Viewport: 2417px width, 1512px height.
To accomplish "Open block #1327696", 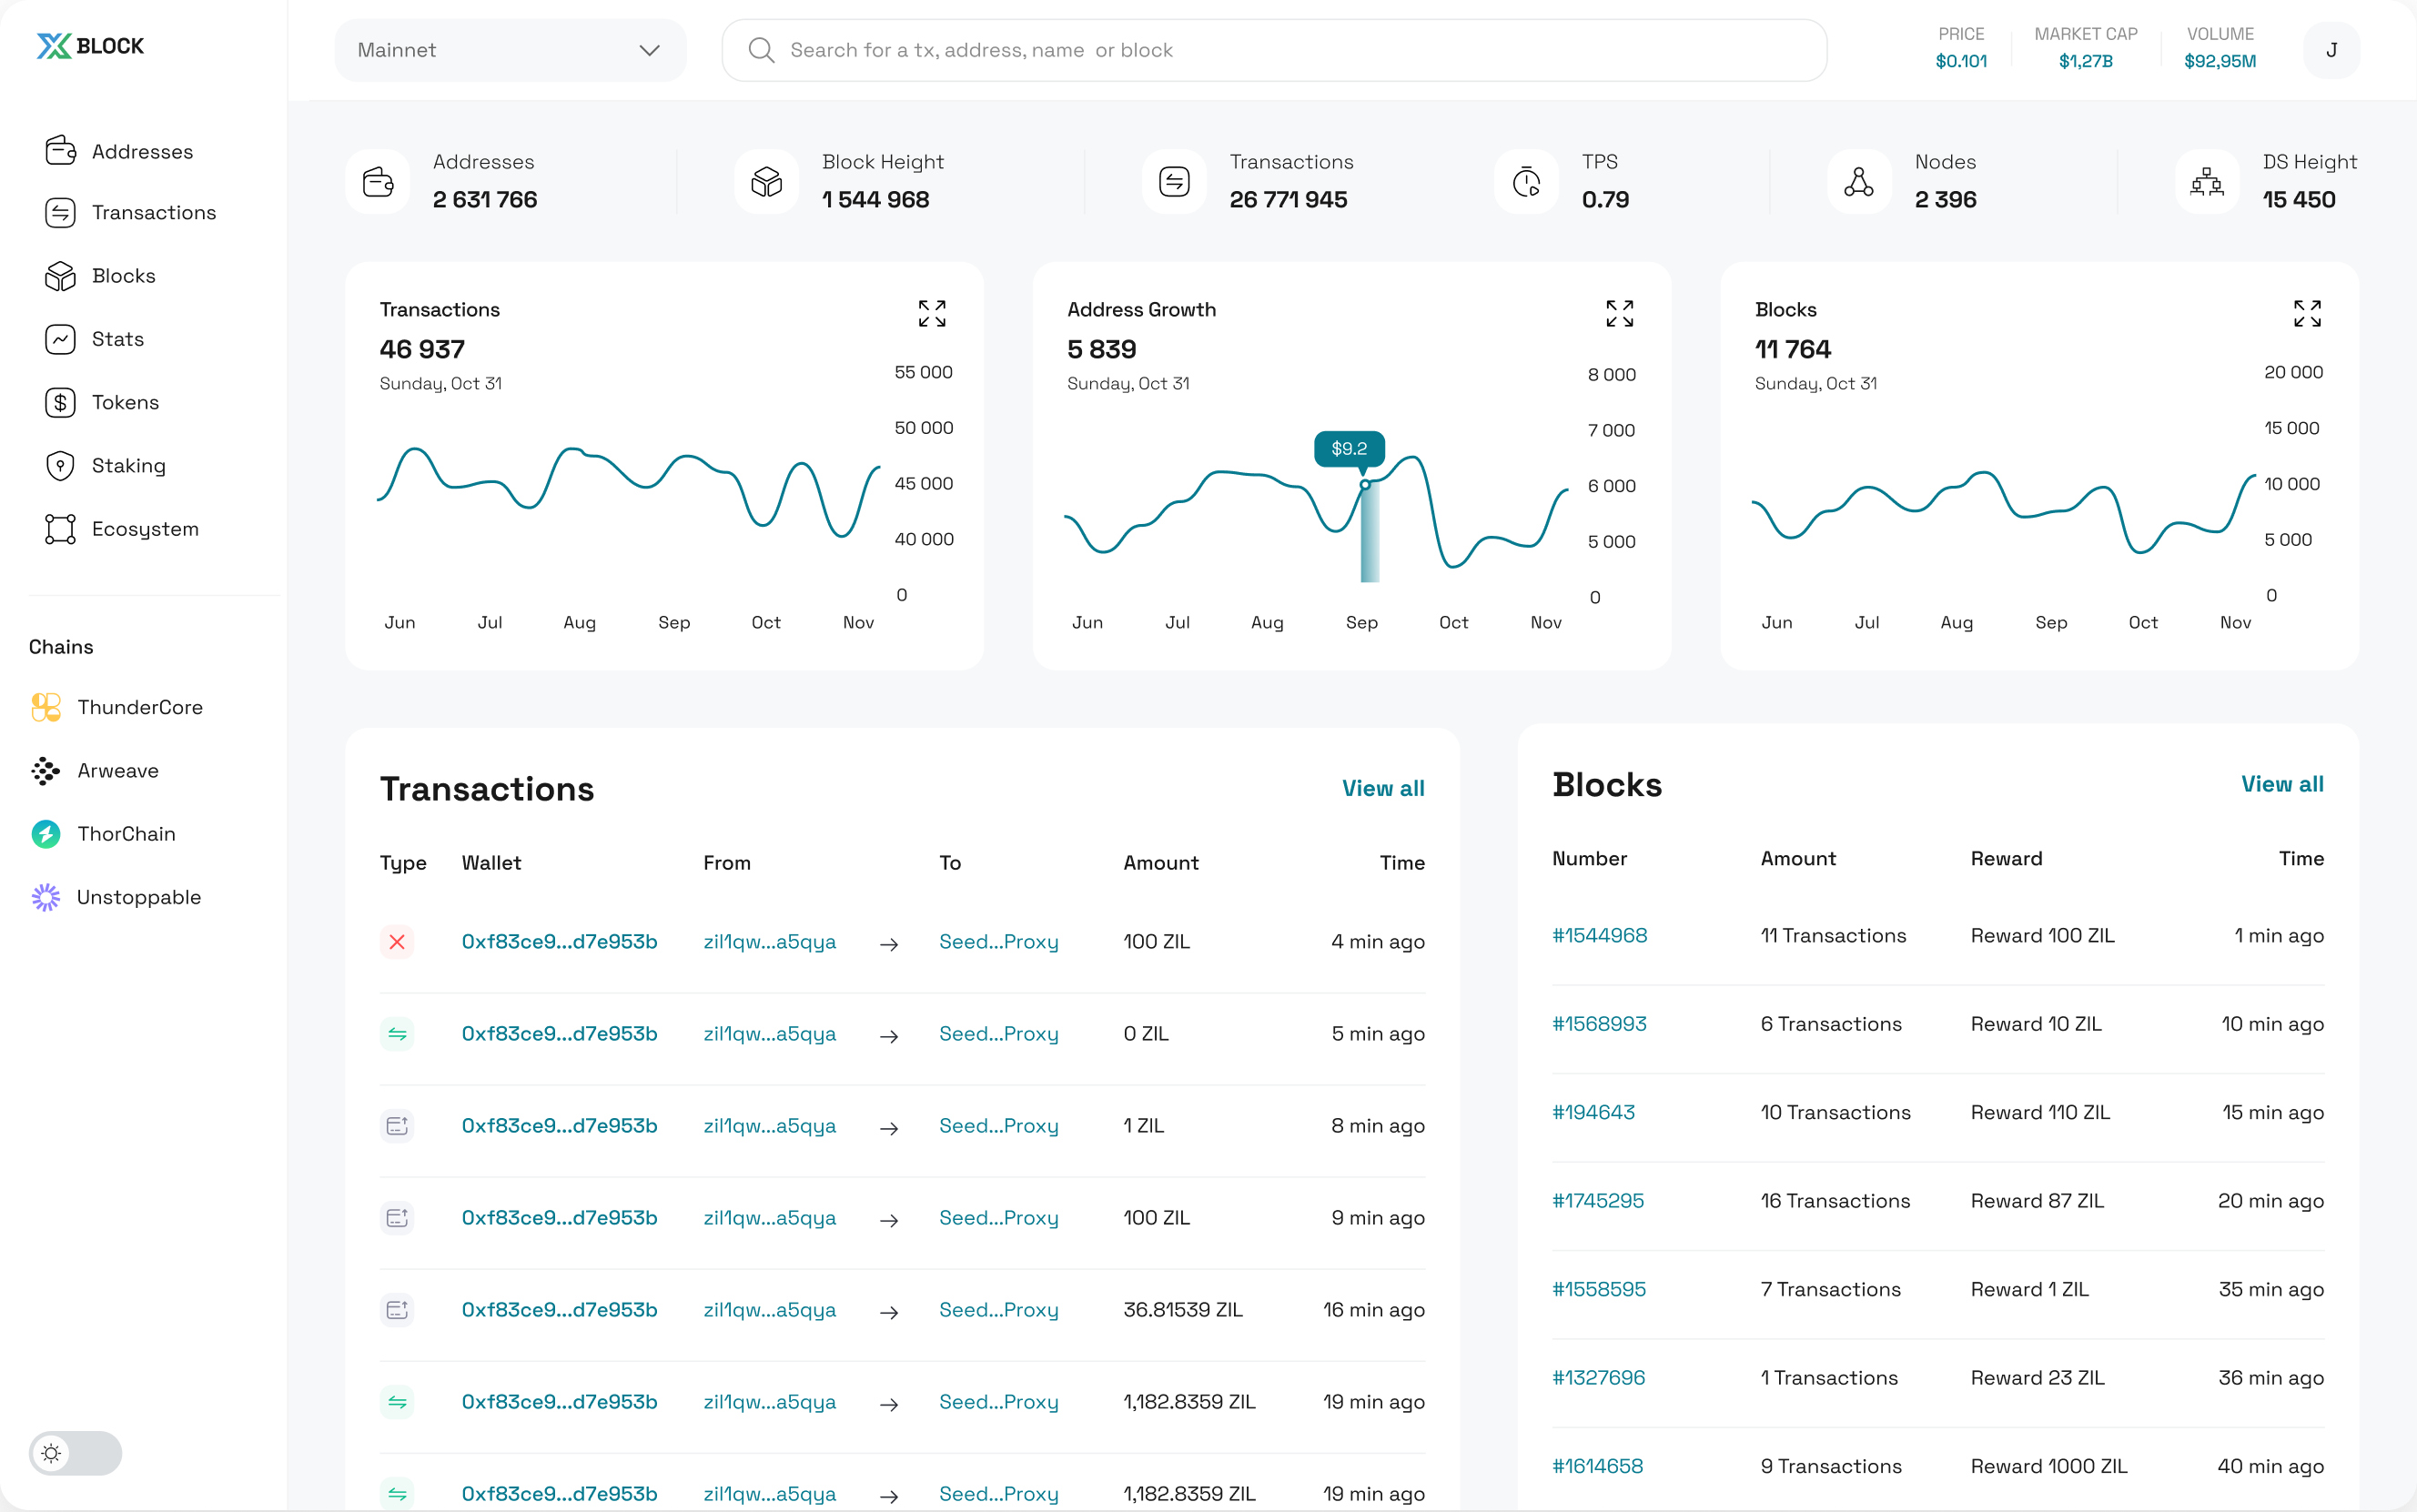I will point(1598,1378).
